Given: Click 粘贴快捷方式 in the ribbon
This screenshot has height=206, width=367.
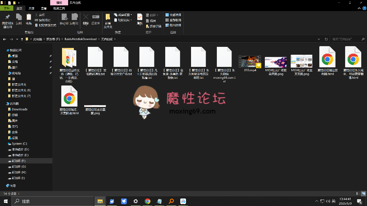Looking at the screenshot, I should click(x=46, y=25).
